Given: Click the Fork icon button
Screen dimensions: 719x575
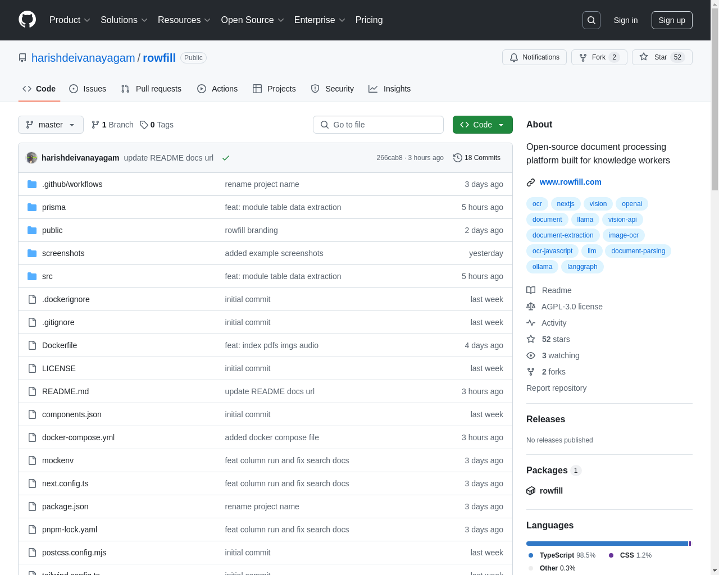Looking at the screenshot, I should click(x=583, y=57).
